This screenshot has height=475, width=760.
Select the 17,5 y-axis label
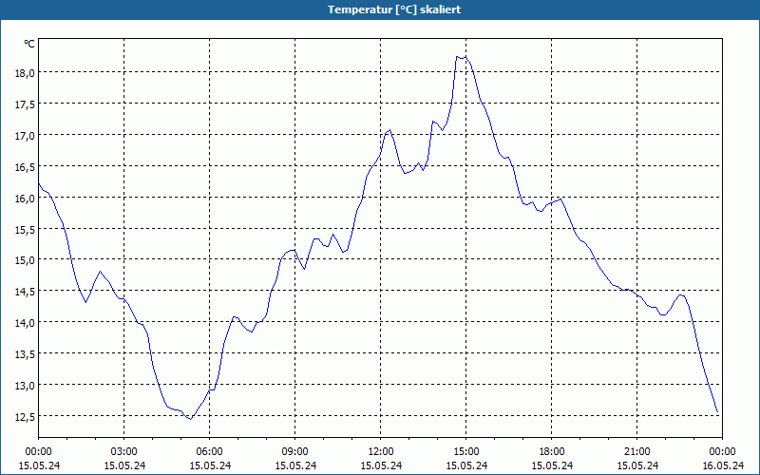click(26, 104)
